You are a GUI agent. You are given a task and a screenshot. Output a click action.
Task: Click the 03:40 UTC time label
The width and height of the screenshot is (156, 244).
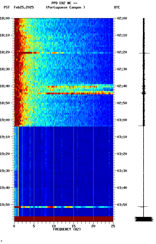point(122,188)
